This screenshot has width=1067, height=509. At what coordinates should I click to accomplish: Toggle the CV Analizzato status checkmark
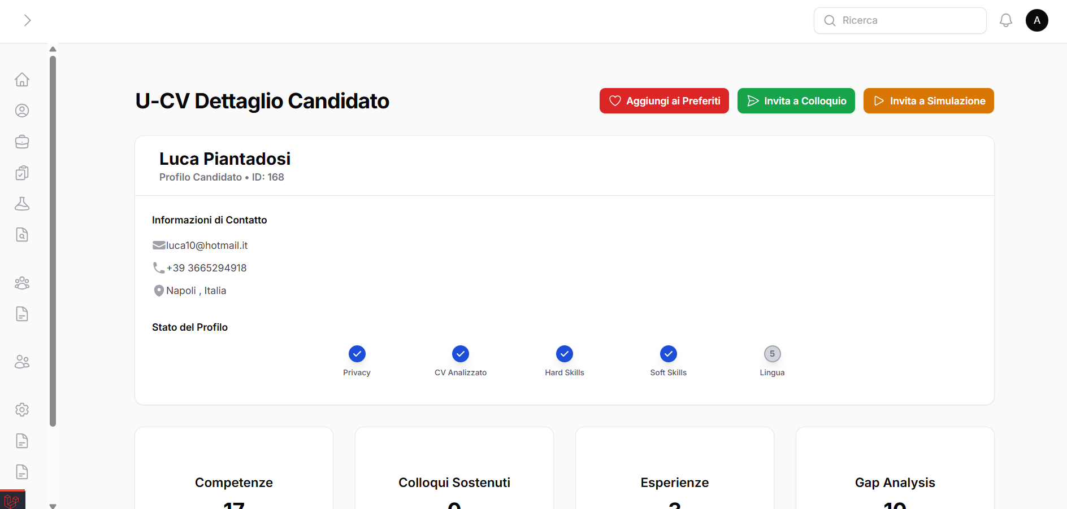coord(461,354)
